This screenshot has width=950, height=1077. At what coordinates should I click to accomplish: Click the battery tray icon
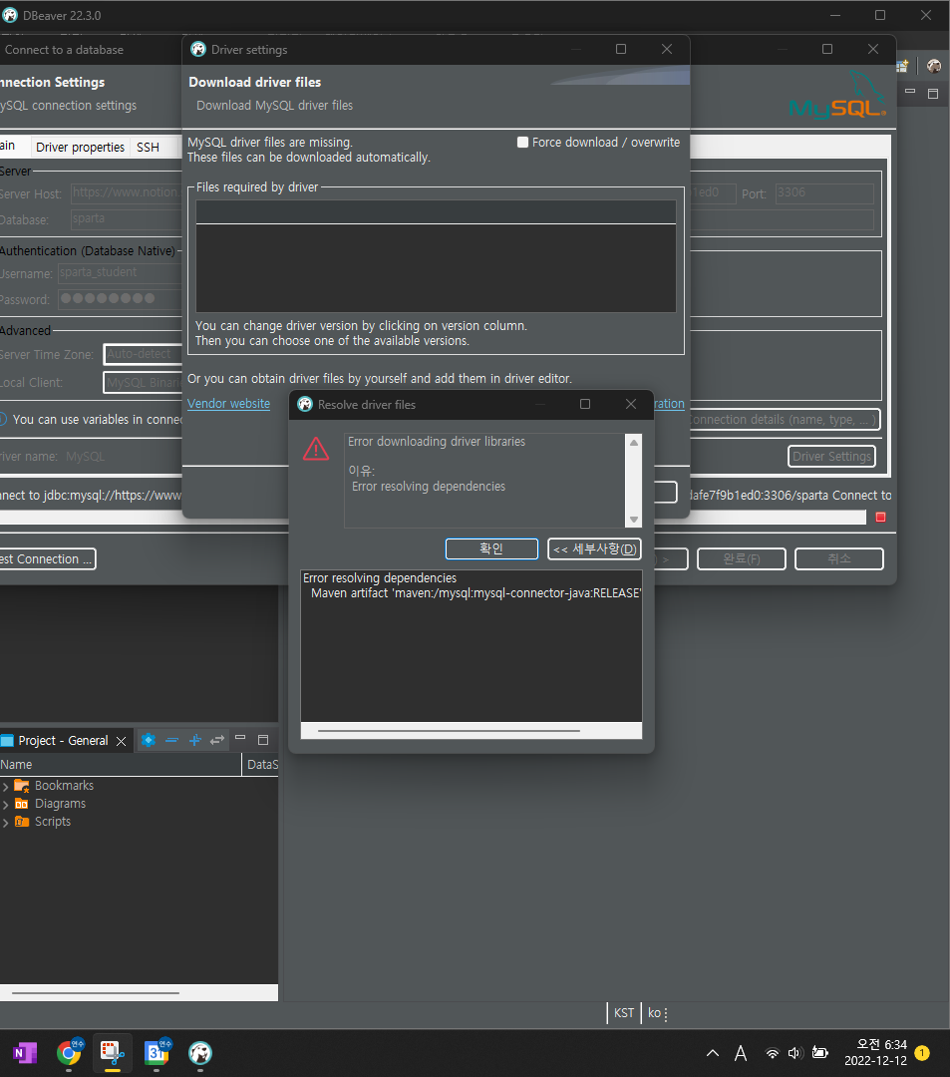click(x=819, y=1053)
